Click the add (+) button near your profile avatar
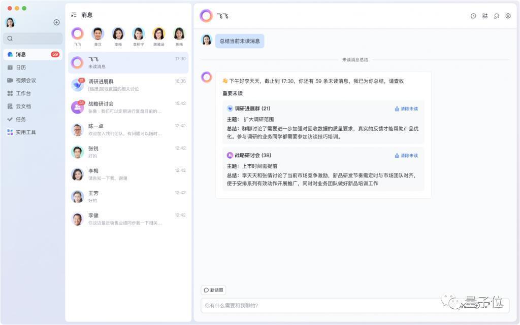520x325 pixels. [56, 22]
